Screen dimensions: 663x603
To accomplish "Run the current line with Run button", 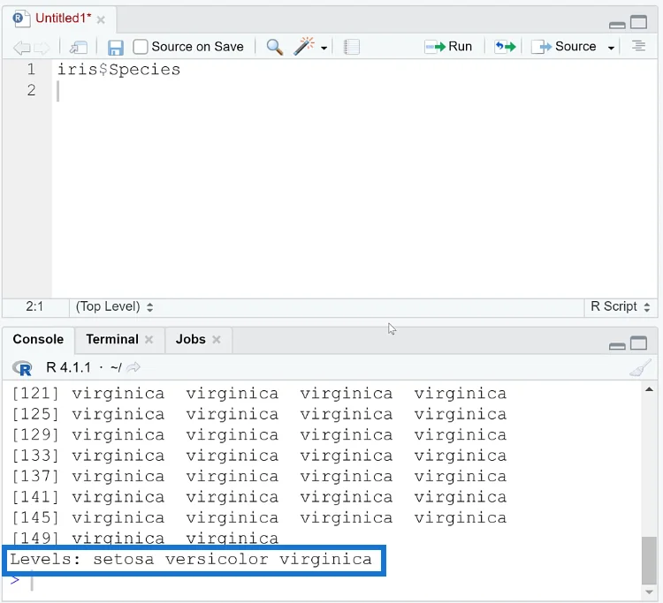I will pos(448,47).
